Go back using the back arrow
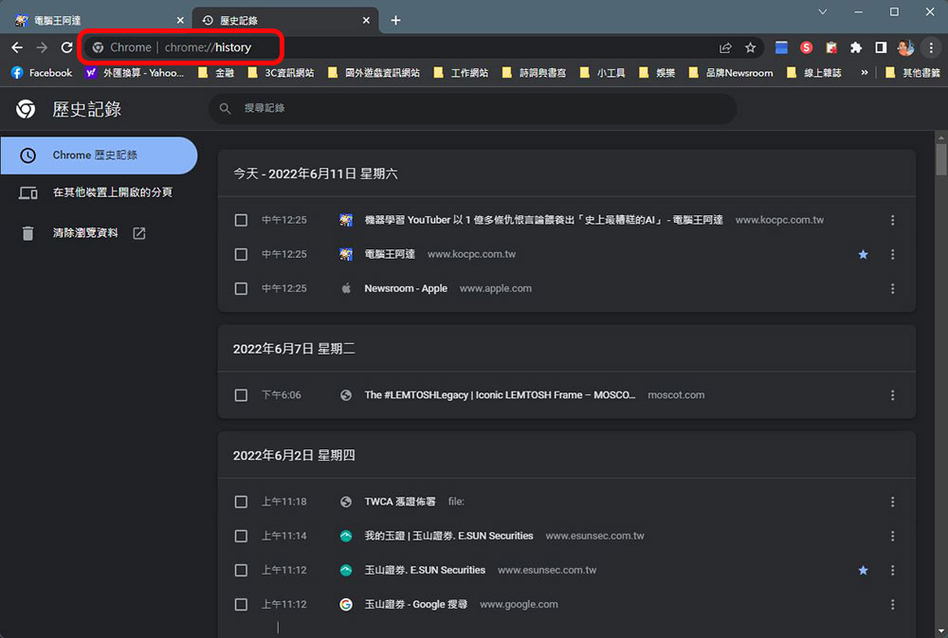Viewport: 948px width, 638px height. click(17, 47)
